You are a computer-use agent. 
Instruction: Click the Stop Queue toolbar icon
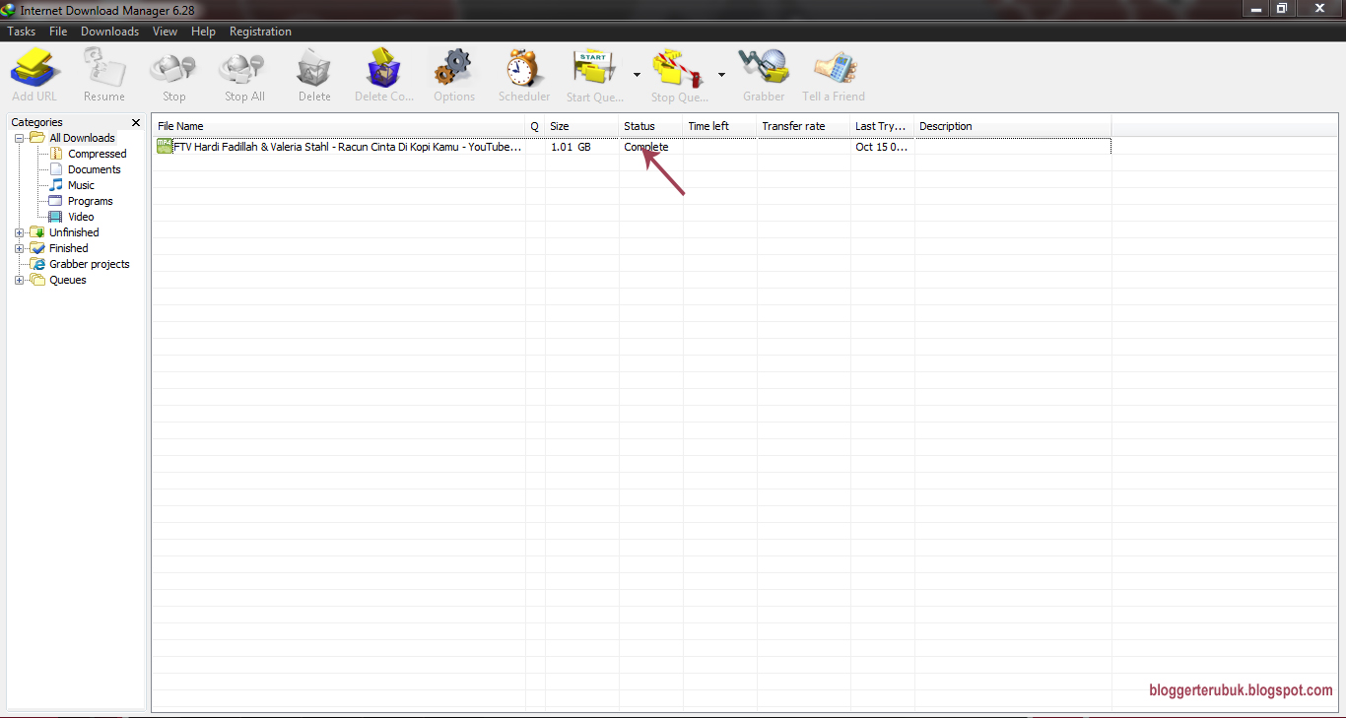[679, 69]
